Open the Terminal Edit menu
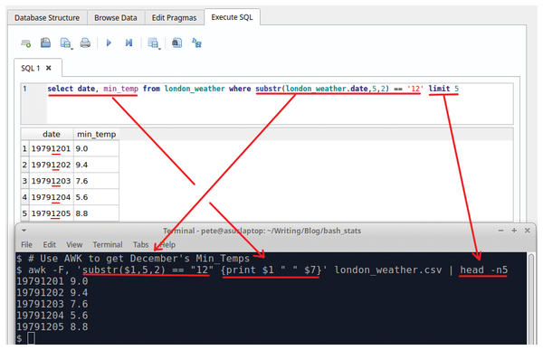 (x=49, y=245)
